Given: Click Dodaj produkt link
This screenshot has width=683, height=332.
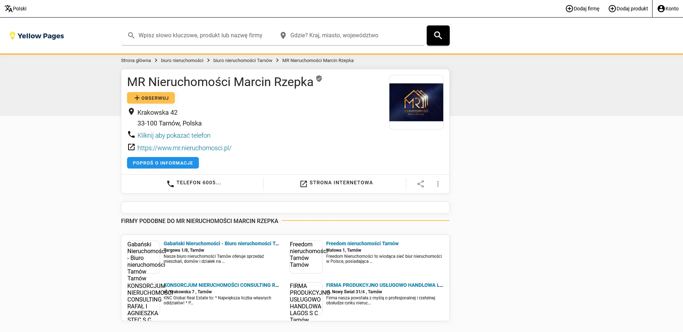Looking at the screenshot, I should pos(628,9).
